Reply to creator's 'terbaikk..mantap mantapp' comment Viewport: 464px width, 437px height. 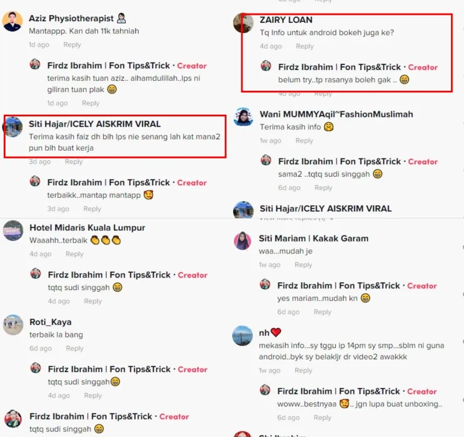pyautogui.click(x=92, y=209)
